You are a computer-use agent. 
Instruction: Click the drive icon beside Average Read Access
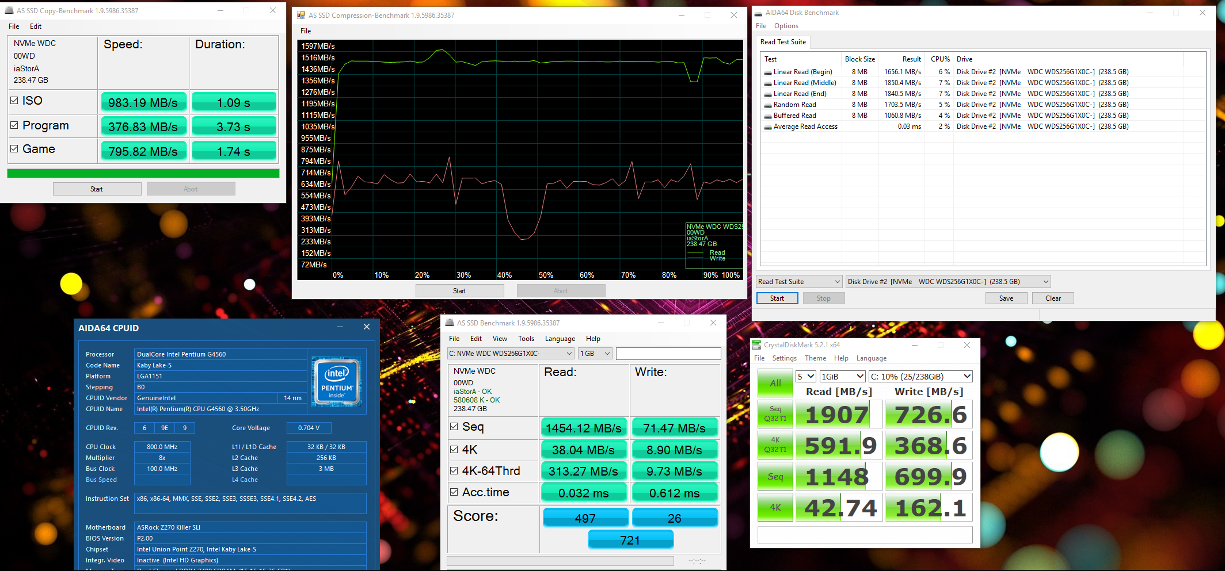768,127
